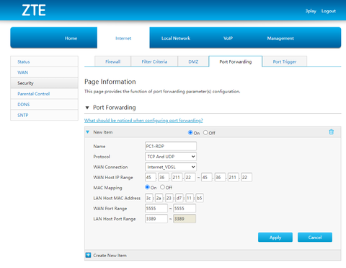Collapse the Port Forwarding section triangle

pos(87,108)
